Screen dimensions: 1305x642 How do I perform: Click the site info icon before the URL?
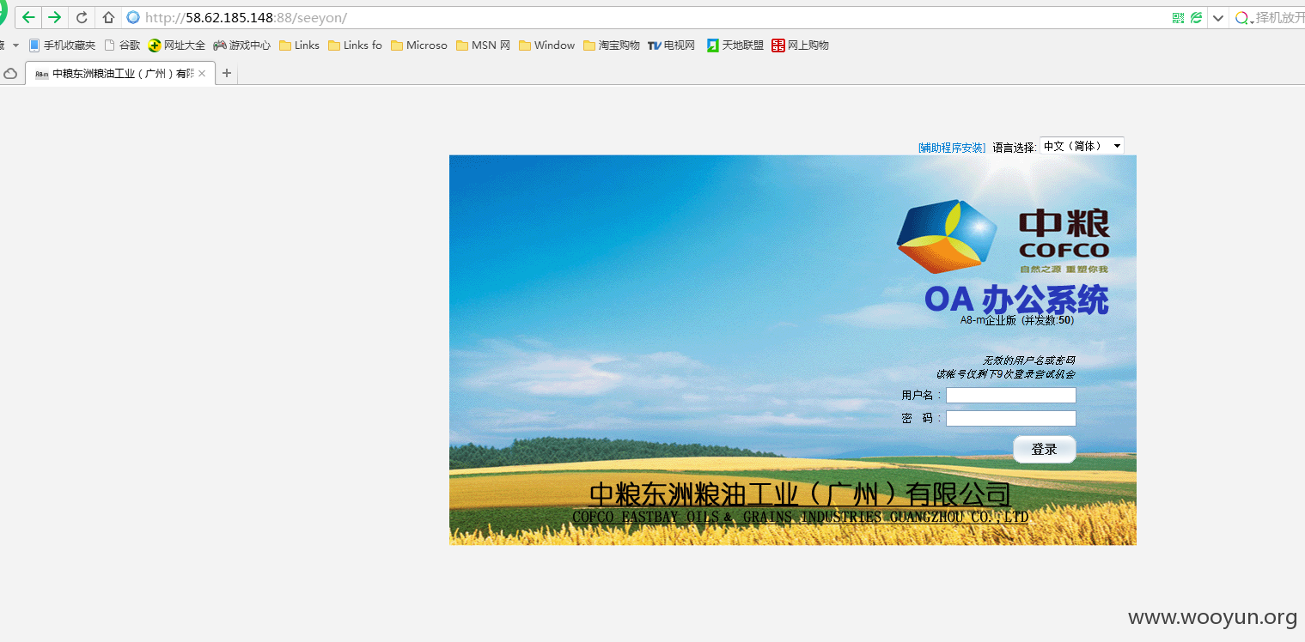tap(133, 17)
